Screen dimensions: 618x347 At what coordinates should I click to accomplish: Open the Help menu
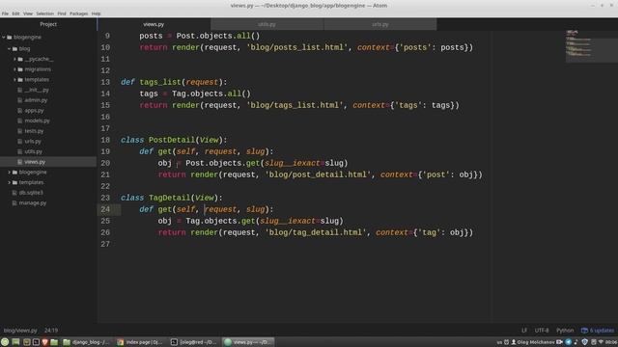point(97,13)
